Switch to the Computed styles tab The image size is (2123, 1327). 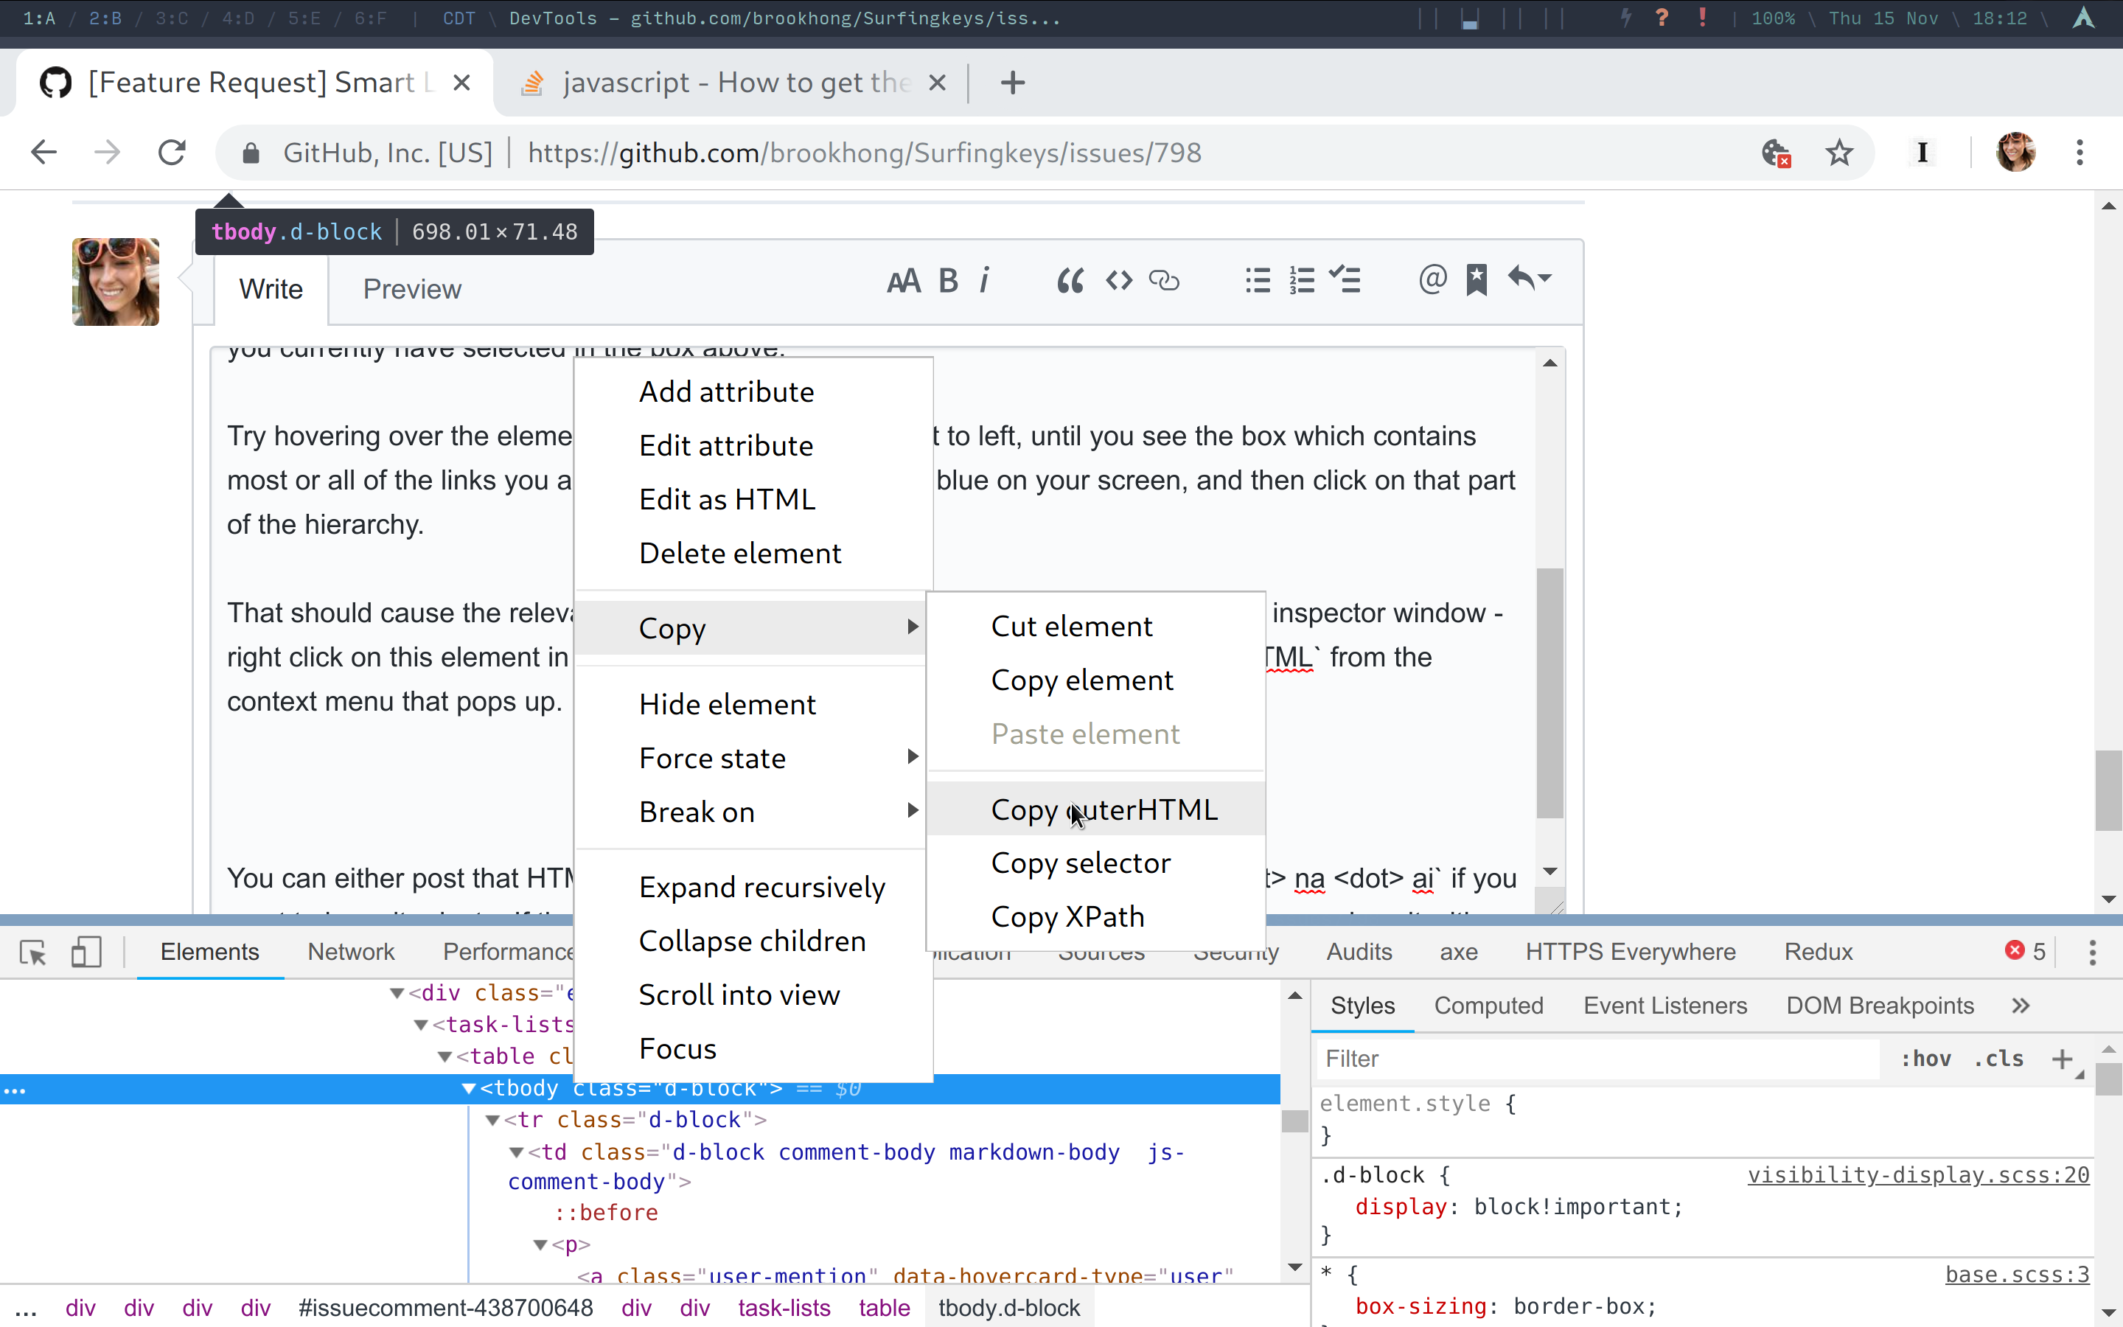click(1488, 1005)
